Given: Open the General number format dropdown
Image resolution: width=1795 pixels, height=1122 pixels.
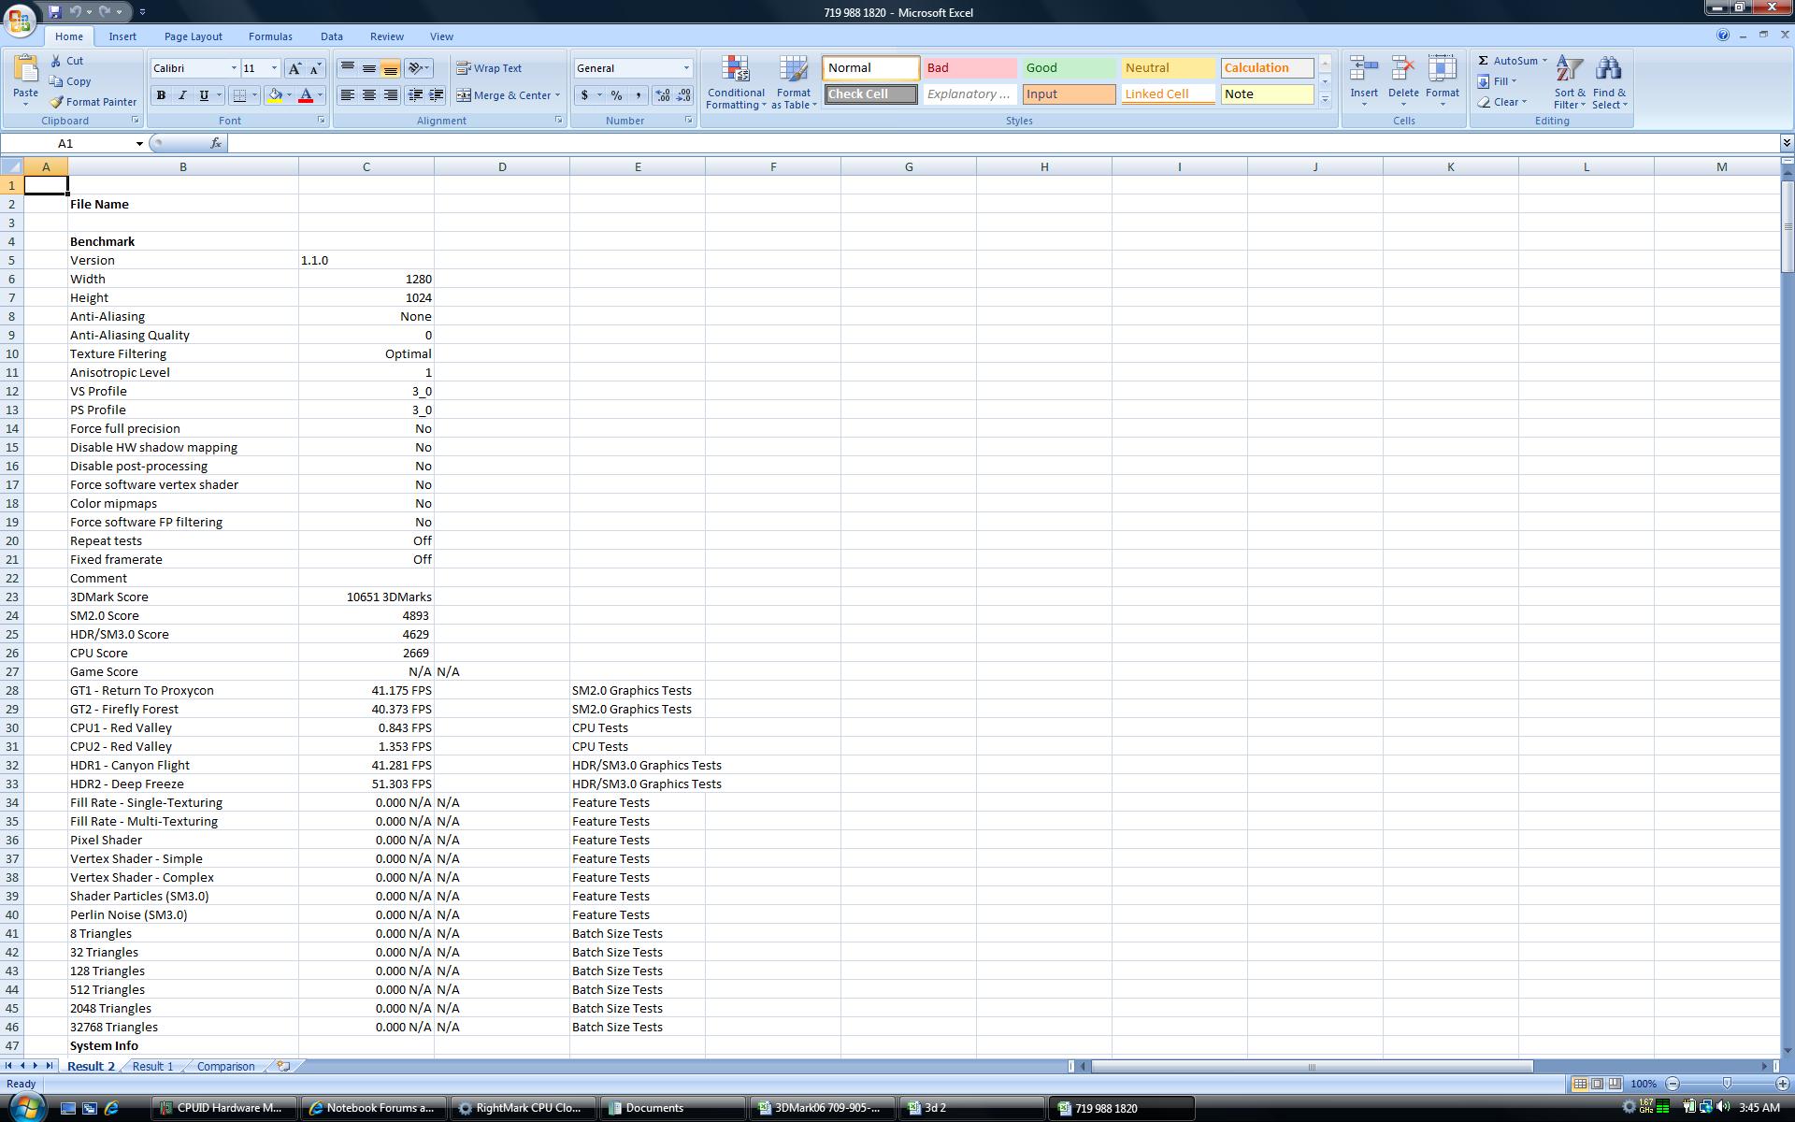Looking at the screenshot, I should pyautogui.click(x=686, y=68).
